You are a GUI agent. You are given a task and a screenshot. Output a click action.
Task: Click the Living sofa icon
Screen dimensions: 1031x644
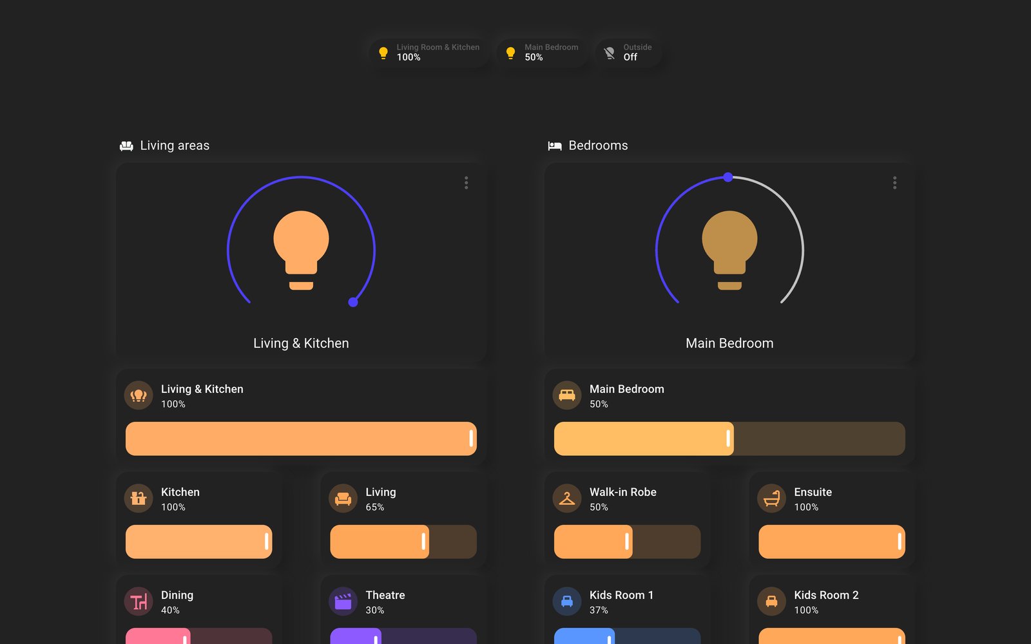(343, 498)
